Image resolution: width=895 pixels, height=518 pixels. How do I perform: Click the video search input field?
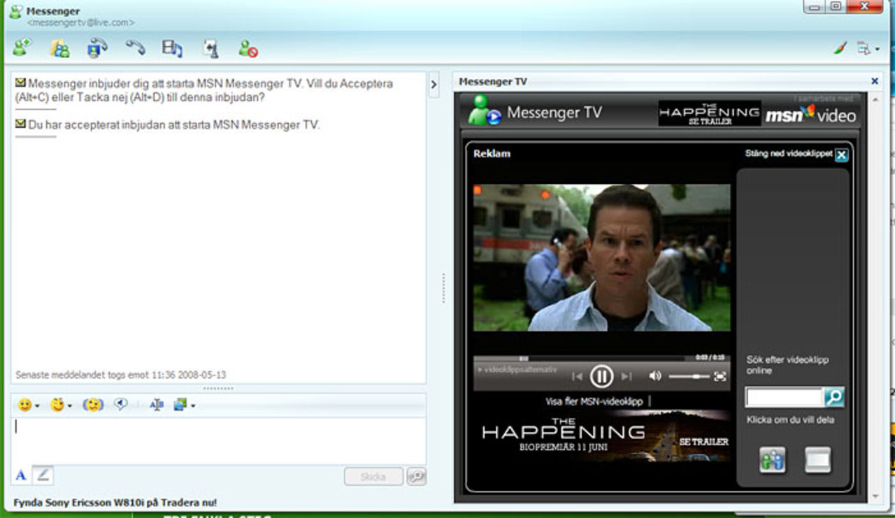point(785,397)
